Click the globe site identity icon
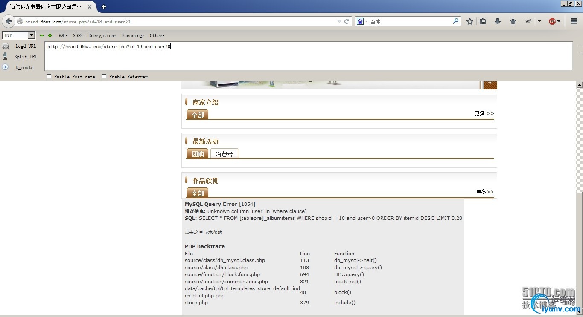Screen dimensions: 583x317 tap(20, 21)
